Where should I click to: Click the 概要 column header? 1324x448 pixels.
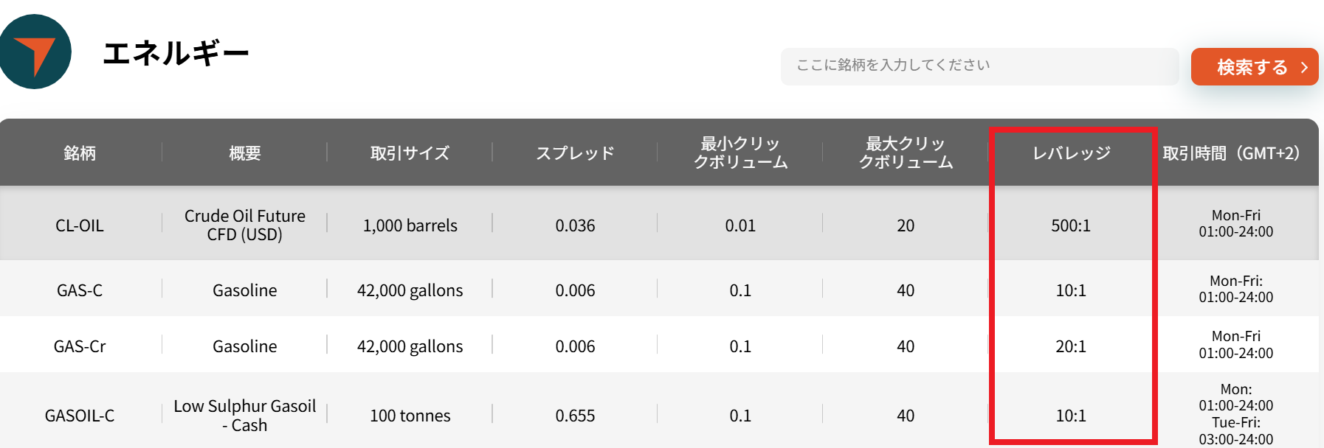point(245,153)
